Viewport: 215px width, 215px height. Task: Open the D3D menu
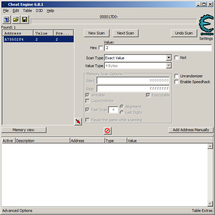tap(39, 11)
